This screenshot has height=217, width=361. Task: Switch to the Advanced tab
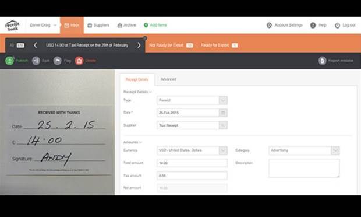click(168, 79)
